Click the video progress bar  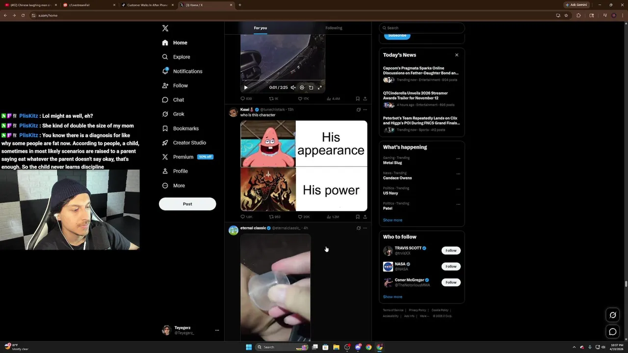[283, 81]
